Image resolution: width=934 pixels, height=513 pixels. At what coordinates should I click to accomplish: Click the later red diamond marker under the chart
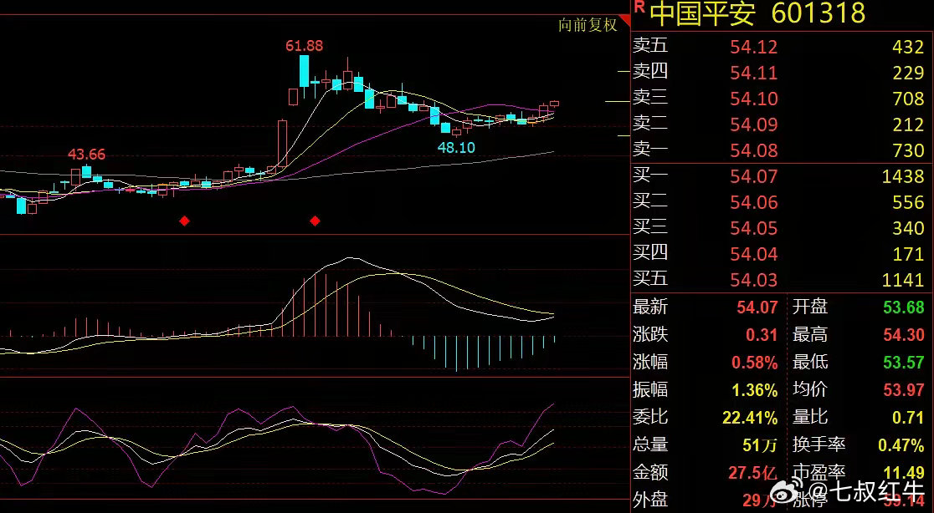pyautogui.click(x=316, y=221)
